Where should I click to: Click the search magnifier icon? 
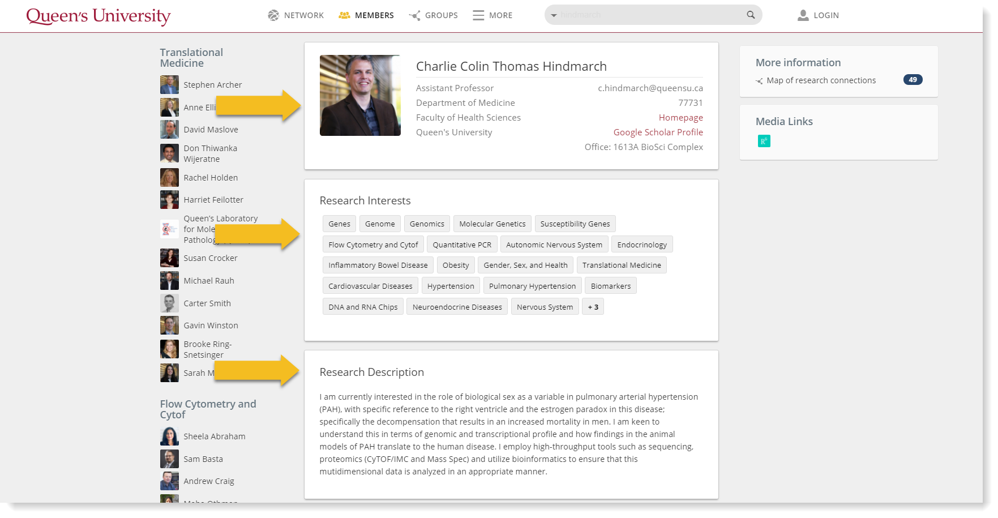click(751, 15)
